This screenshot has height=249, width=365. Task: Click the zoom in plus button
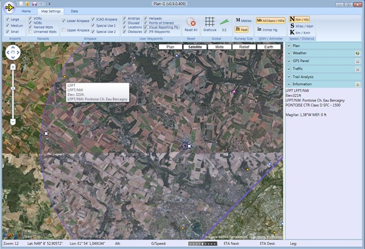pos(13,67)
